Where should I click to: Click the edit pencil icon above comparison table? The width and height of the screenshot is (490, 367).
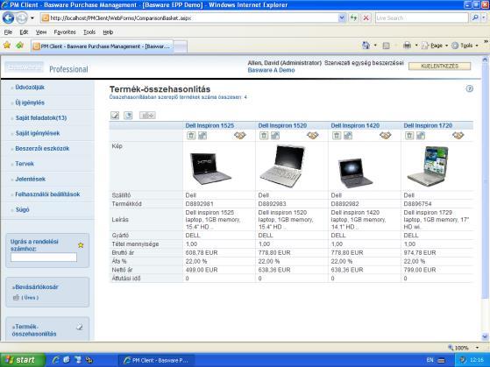(115, 116)
